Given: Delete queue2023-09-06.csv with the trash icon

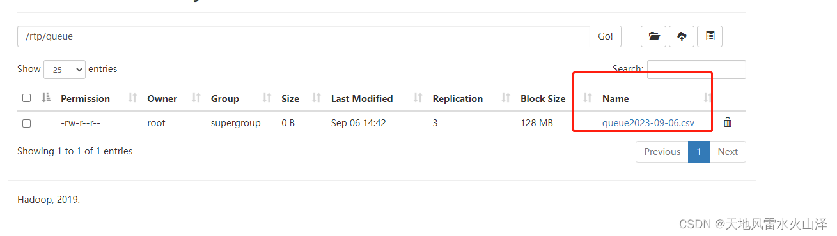Looking at the screenshot, I should click(x=728, y=122).
